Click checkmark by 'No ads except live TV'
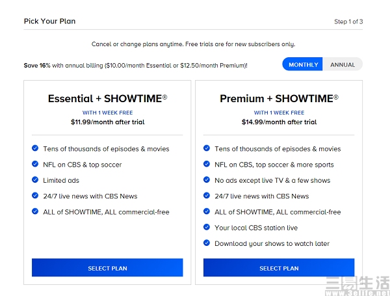 point(207,180)
